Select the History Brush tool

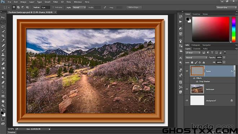[x=3, y=59]
